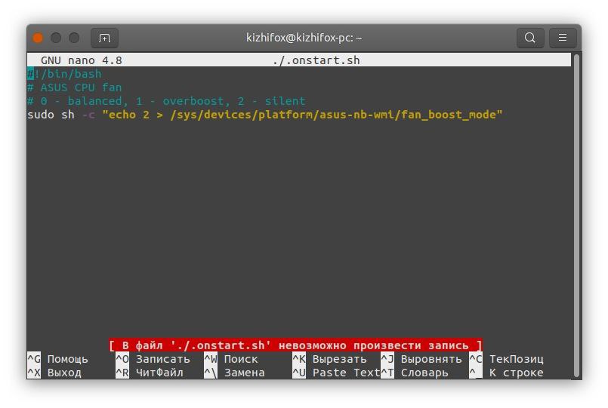Click the ^G Помощь shortcut
This screenshot has height=408, width=608.
[x=57, y=359]
